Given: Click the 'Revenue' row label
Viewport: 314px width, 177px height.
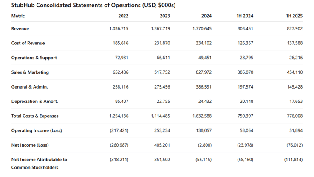Looking at the screenshot, I should pyautogui.click(x=20, y=28).
